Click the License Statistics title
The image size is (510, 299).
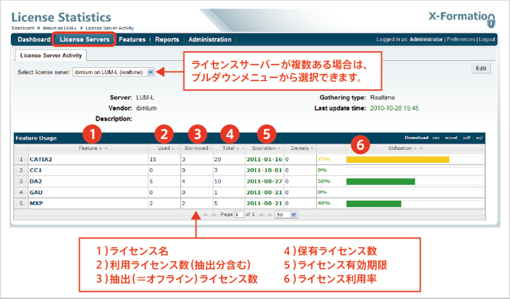(61, 17)
